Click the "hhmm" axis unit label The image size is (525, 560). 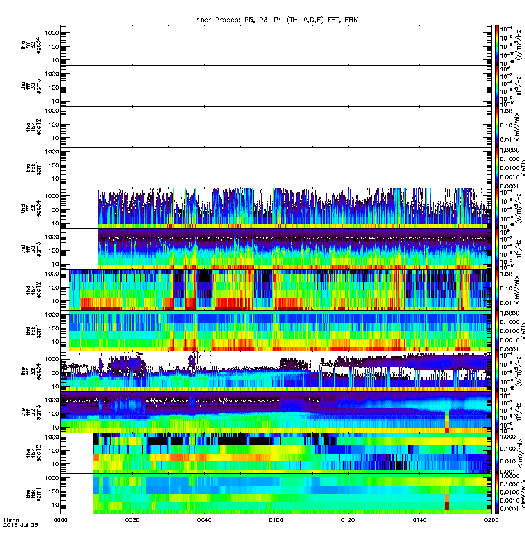tap(12, 520)
